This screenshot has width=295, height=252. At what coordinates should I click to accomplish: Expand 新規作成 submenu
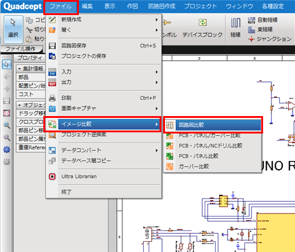pyautogui.click(x=104, y=19)
